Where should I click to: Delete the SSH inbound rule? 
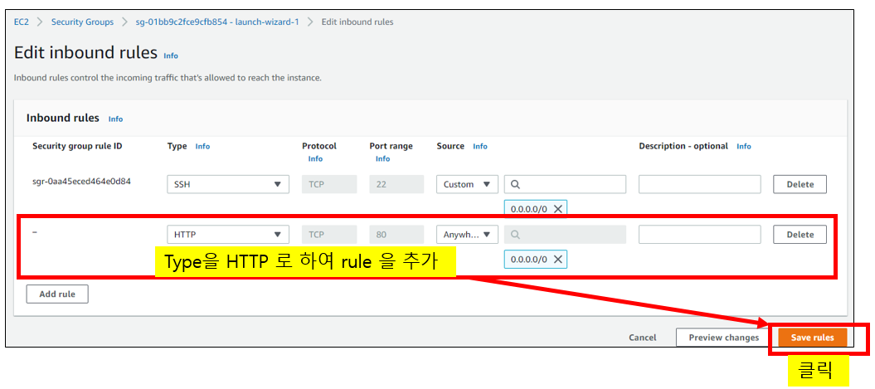click(800, 184)
